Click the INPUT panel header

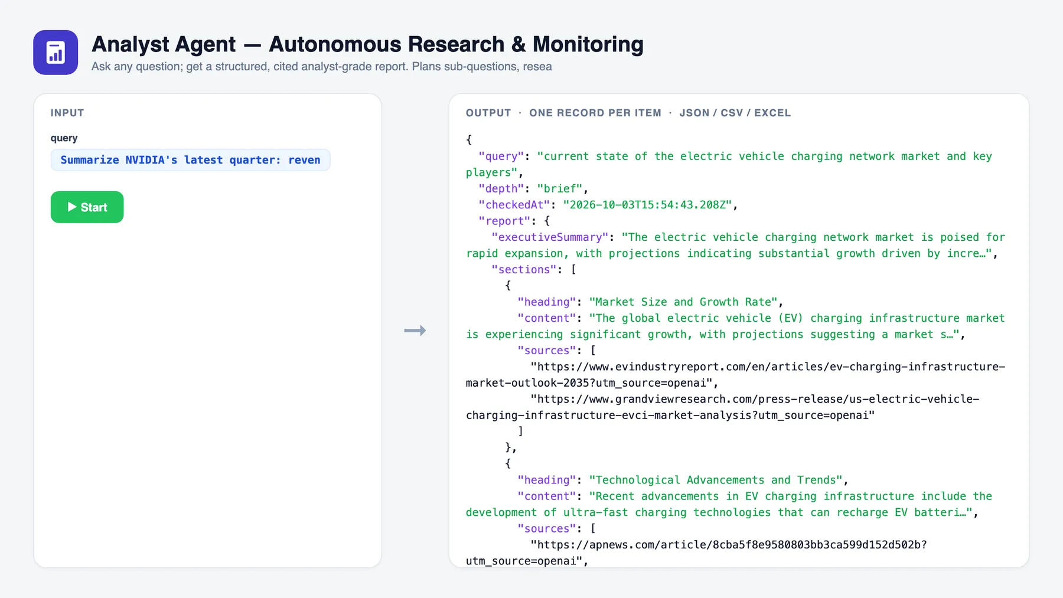(x=67, y=113)
